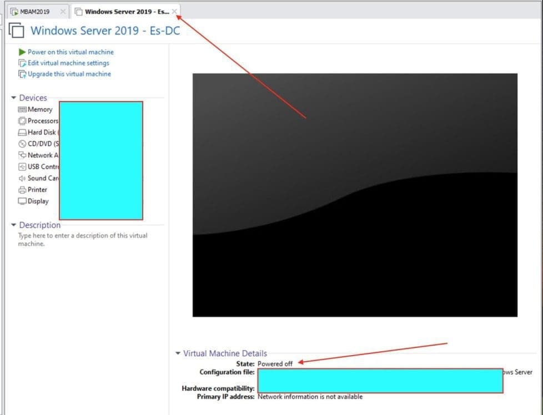Viewport: 543px width, 415px height.
Task: Select the Network Adapter icon
Action: [x=22, y=155]
